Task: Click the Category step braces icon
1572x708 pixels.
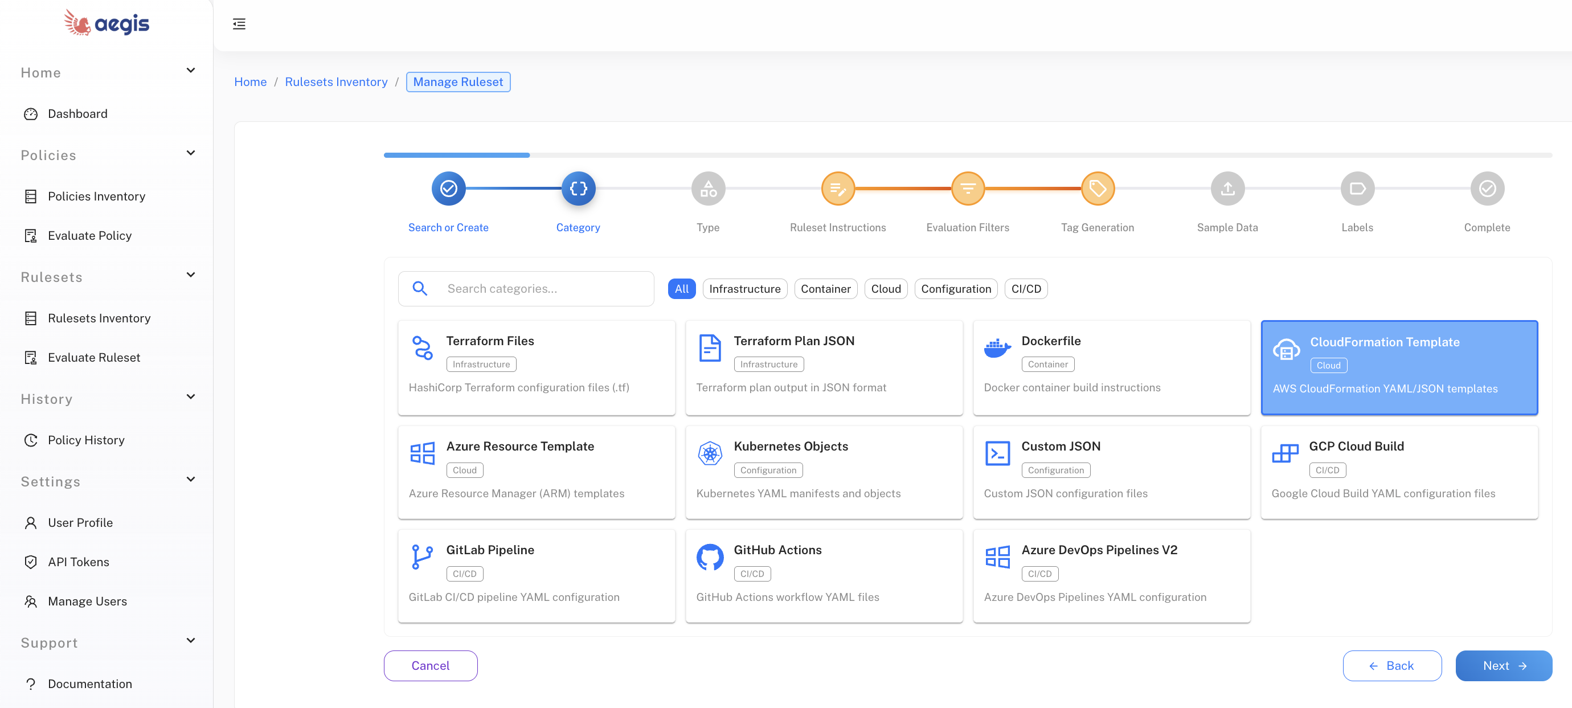Action: click(578, 189)
